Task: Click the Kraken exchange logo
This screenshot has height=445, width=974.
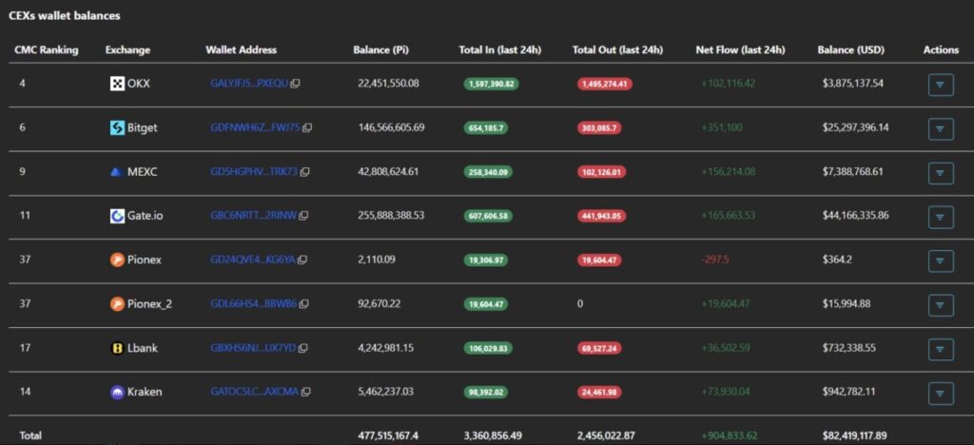Action: 118,392
